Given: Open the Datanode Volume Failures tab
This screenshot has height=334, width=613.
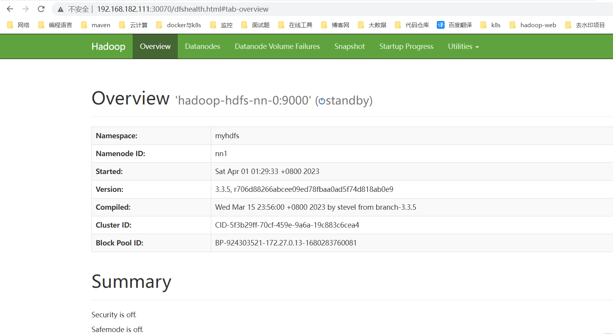Looking at the screenshot, I should 277,46.
